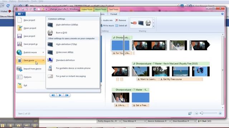Click Audio mix in the ribbon

pyautogui.click(x=107, y=20)
